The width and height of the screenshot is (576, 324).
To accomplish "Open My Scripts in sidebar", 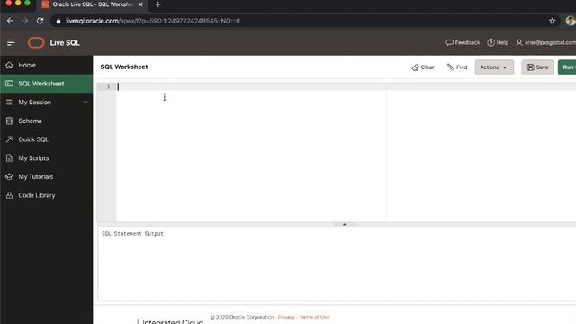I will [46, 158].
